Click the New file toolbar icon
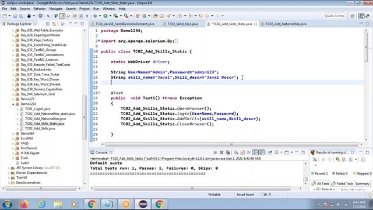Viewport: 373px width, 210px height. [x=5, y=16]
